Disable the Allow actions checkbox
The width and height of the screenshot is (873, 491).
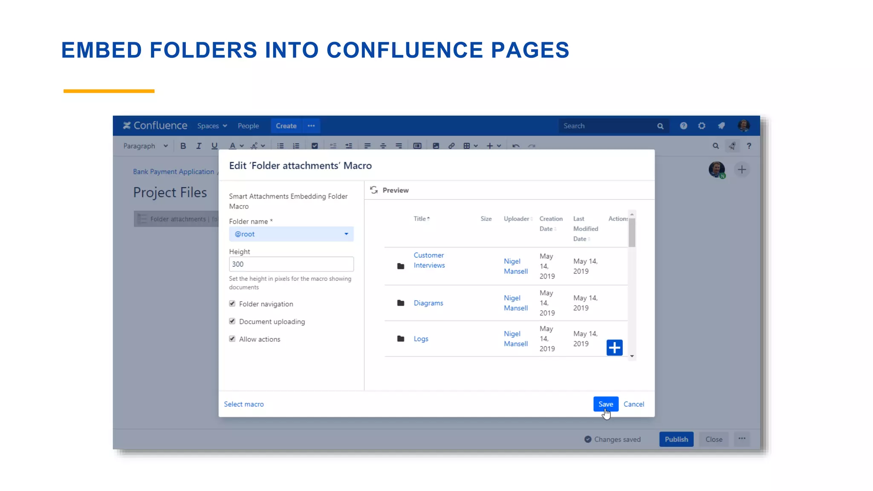(232, 339)
